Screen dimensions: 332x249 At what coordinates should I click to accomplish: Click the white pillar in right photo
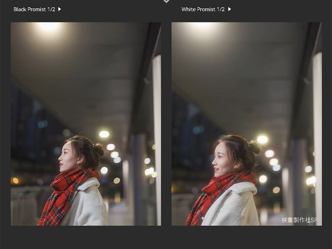point(317,139)
